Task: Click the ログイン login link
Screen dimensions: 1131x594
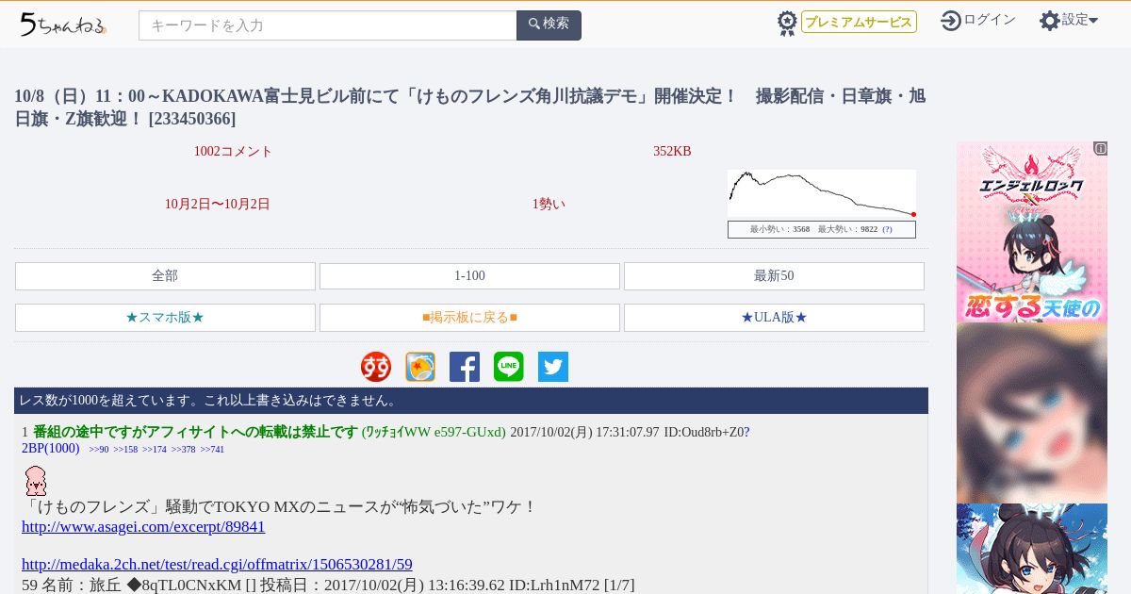Action: tap(990, 20)
